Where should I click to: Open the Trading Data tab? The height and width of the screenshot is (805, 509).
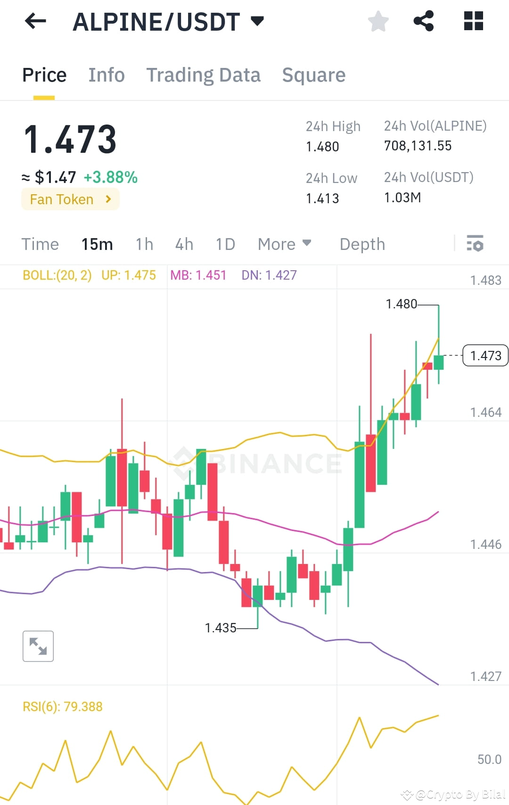point(204,75)
